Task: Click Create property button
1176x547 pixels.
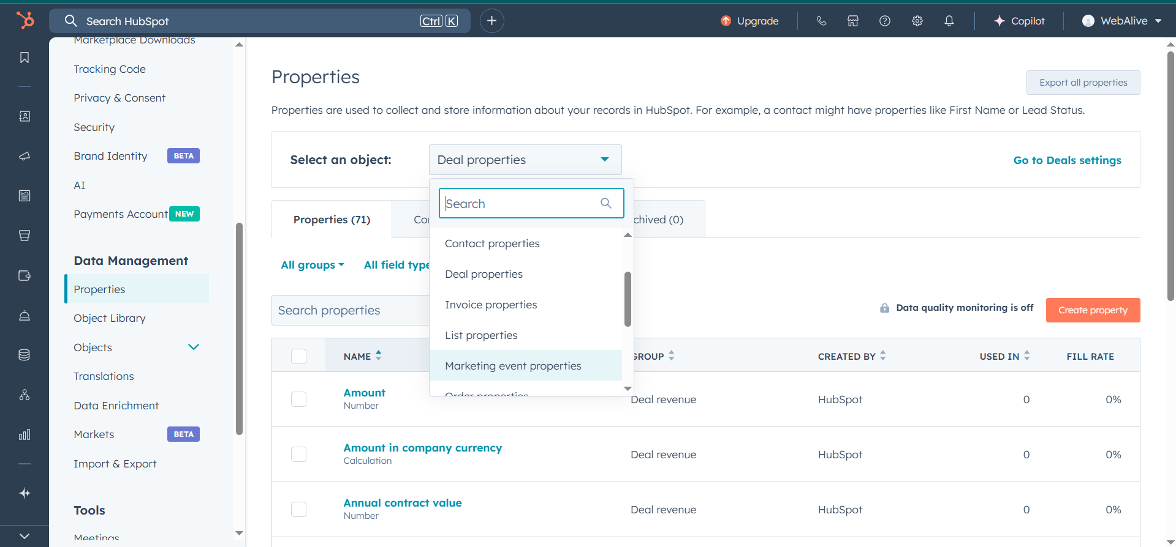Action: point(1093,310)
